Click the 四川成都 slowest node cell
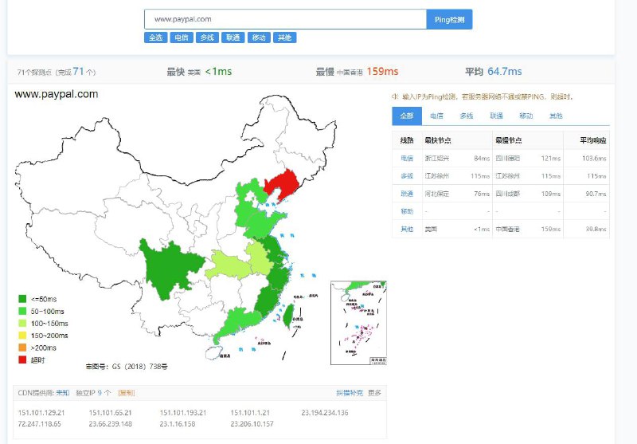 (x=508, y=194)
